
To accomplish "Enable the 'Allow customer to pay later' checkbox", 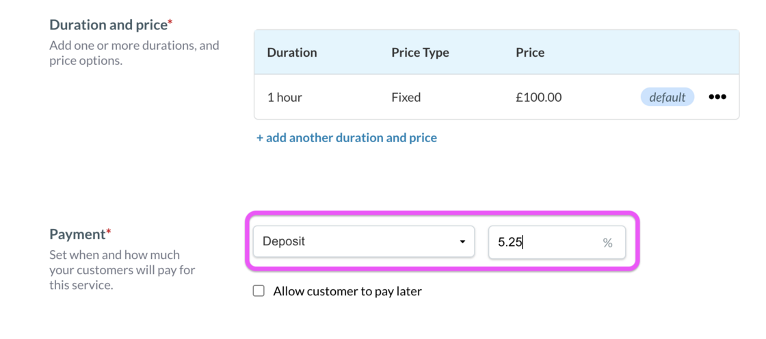I will tap(259, 291).
